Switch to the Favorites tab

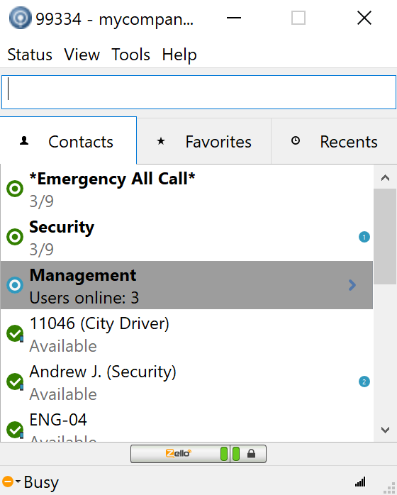(x=204, y=141)
